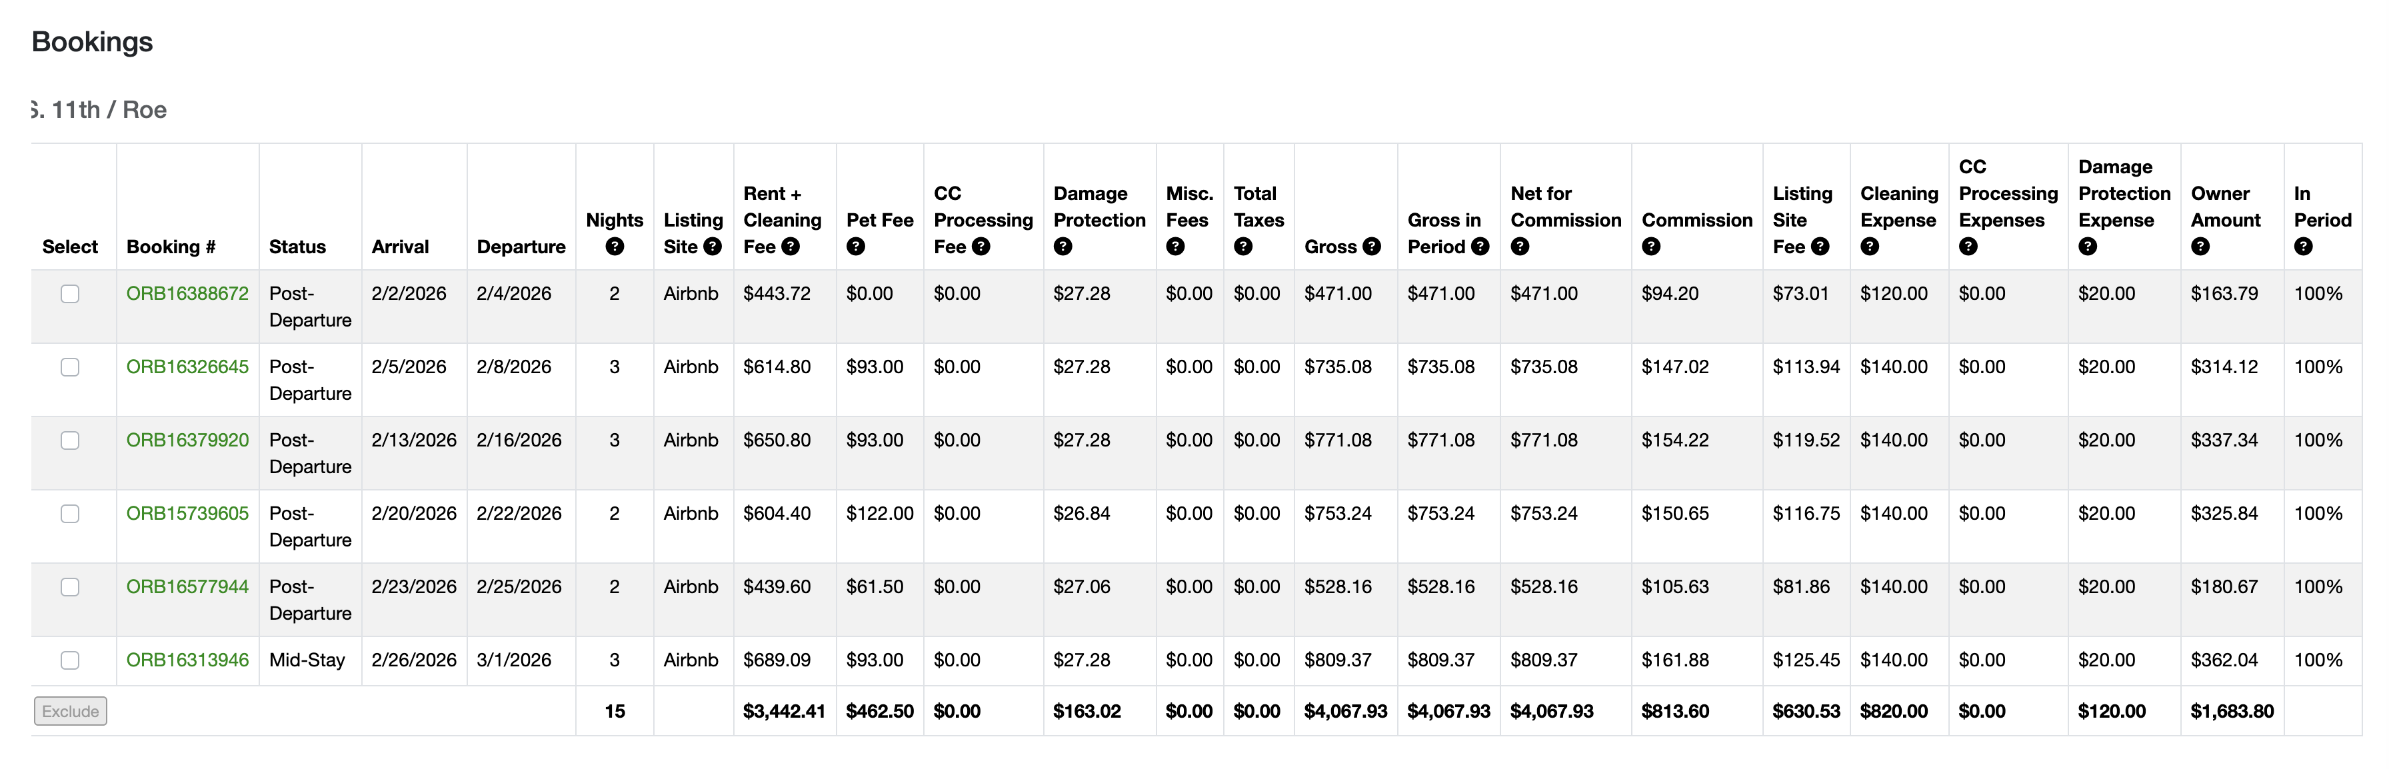Screen dimensions: 2389x769
Task: Click help icon under Total Taxes header
Action: 1242,247
